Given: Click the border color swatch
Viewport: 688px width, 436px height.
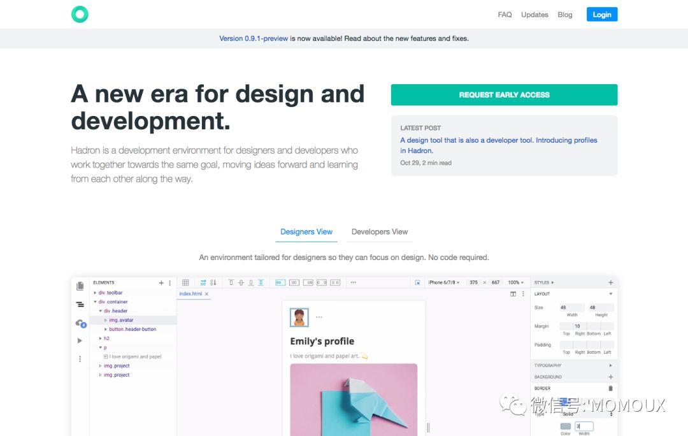Looking at the screenshot, I should point(566,426).
